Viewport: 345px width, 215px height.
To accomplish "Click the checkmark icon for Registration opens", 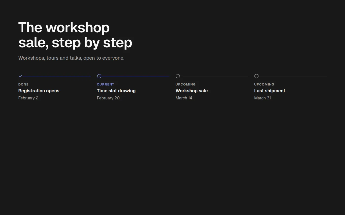I will pyautogui.click(x=21, y=76).
